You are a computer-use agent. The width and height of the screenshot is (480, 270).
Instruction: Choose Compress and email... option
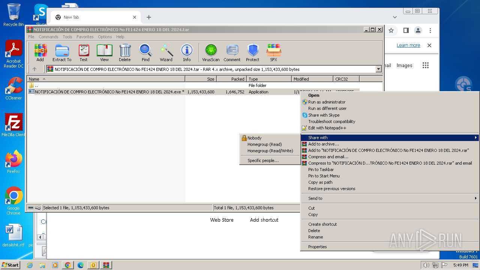(x=390, y=157)
